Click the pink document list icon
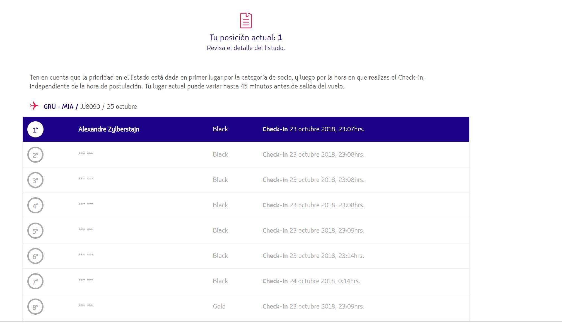 246,20
